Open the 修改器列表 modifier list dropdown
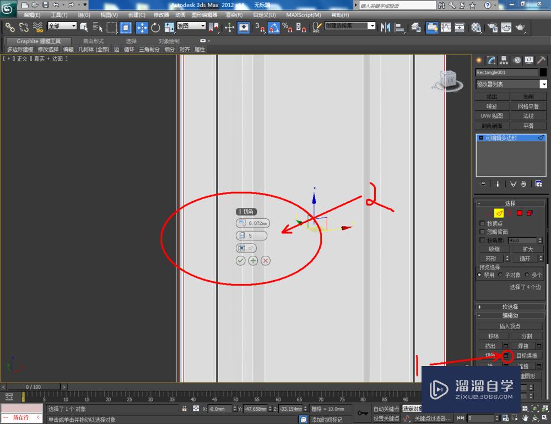Viewport: 551px width, 424px height. [512, 84]
